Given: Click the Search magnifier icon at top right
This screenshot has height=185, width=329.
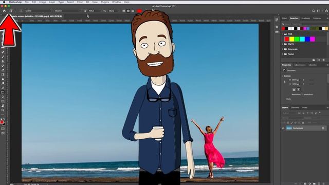Looking at the screenshot, I should 313,11.
